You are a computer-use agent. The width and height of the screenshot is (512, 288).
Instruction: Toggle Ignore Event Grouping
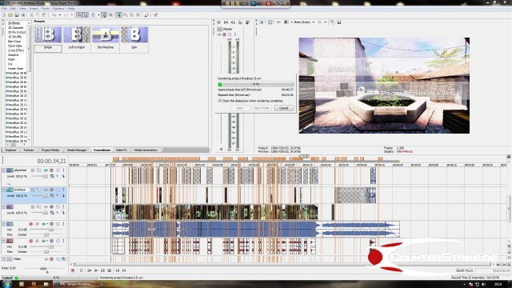[110, 15]
